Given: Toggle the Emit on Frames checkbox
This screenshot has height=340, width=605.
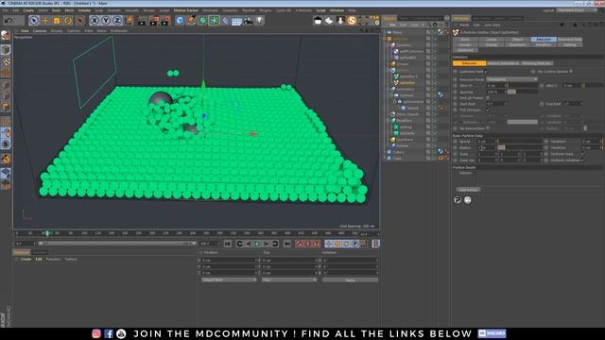Looking at the screenshot, I should (x=488, y=98).
